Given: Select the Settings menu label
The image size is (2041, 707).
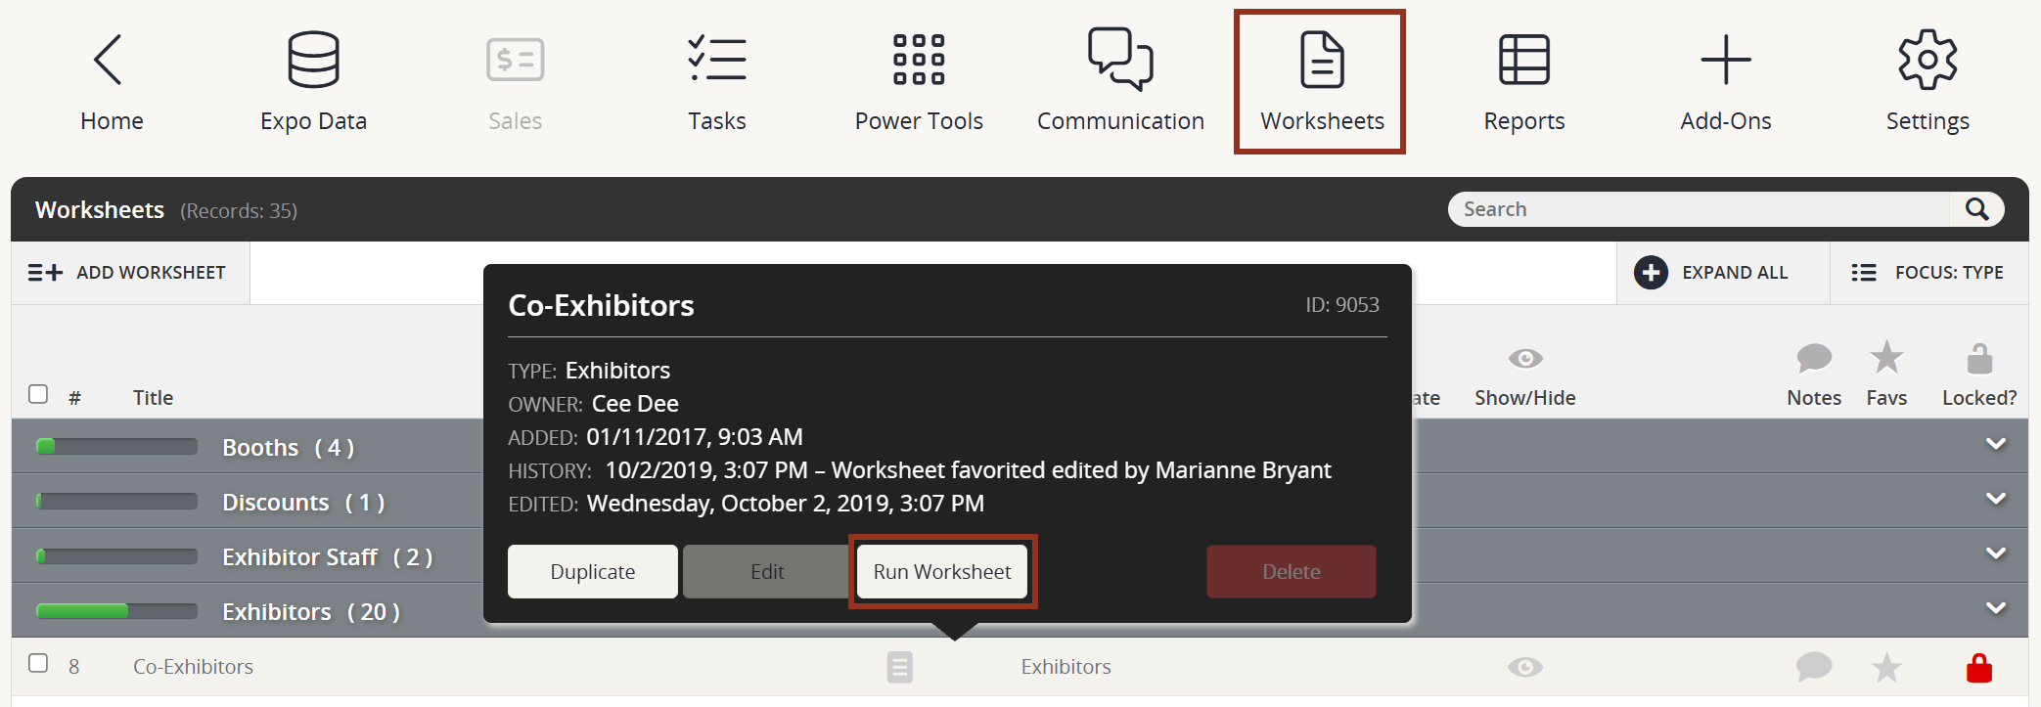Looking at the screenshot, I should tap(1928, 121).
